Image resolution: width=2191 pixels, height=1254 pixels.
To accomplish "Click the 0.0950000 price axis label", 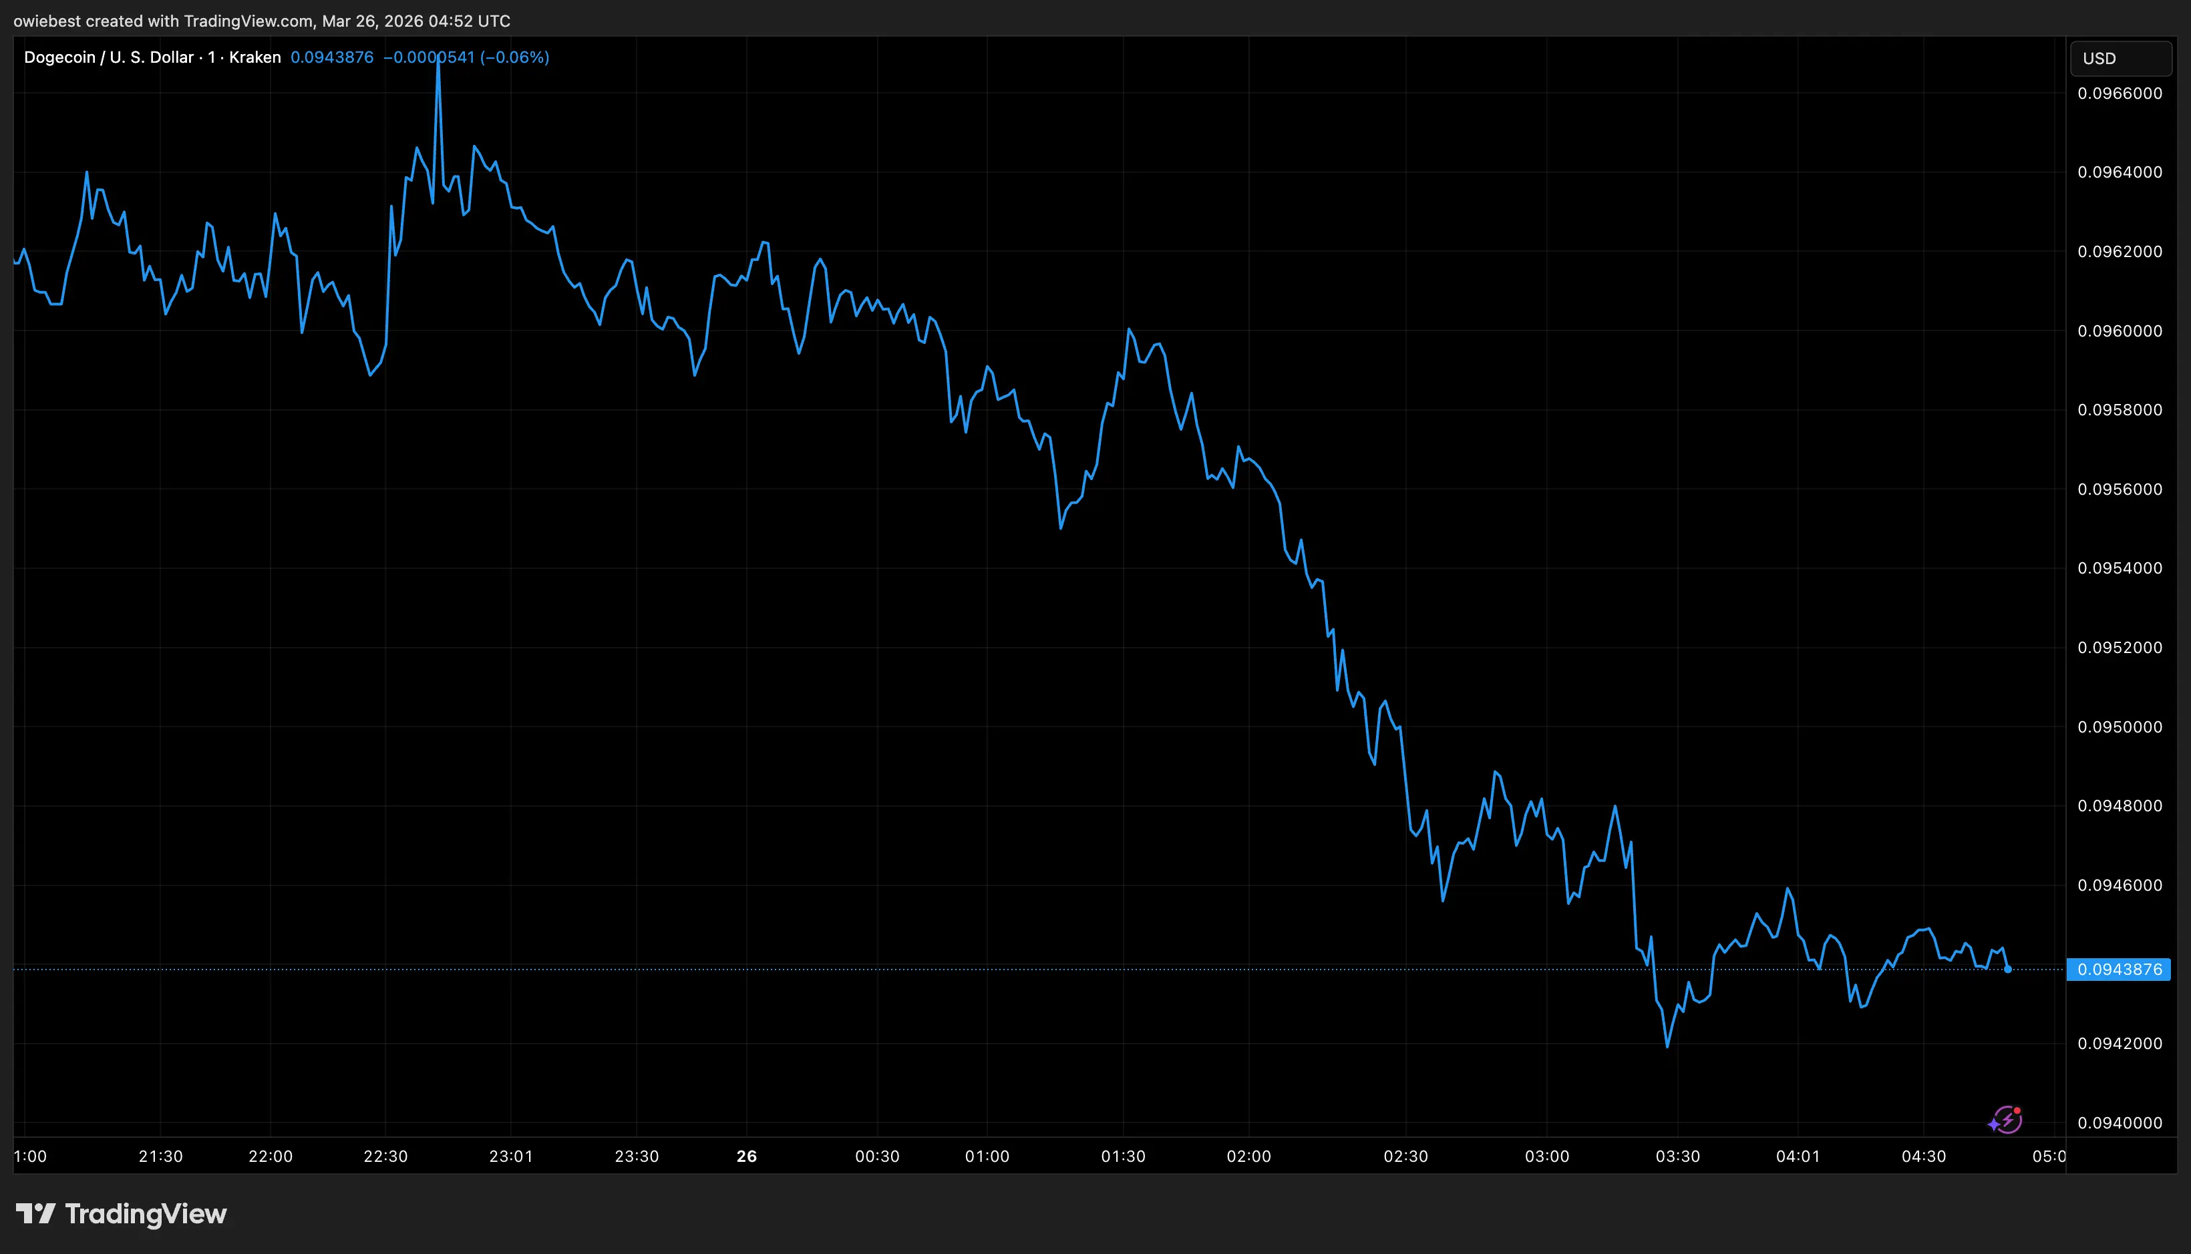I will click(x=2119, y=727).
